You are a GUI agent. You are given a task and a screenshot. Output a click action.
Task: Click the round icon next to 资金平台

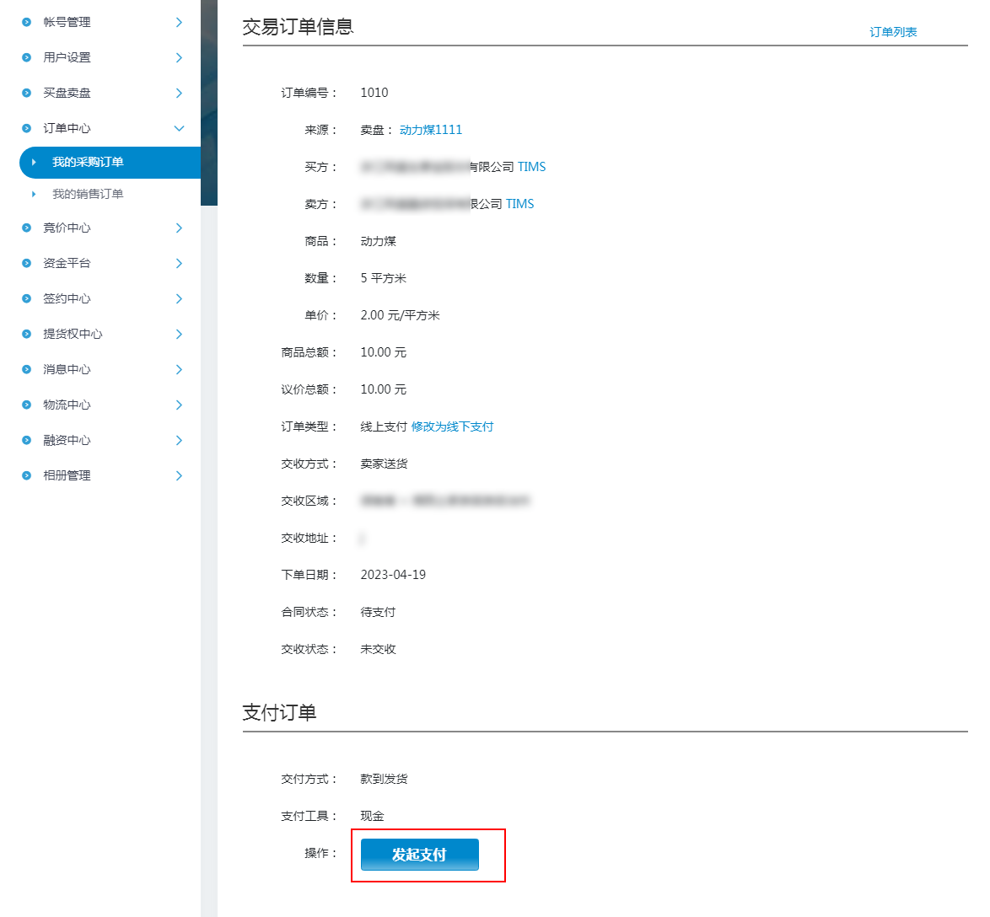point(26,263)
